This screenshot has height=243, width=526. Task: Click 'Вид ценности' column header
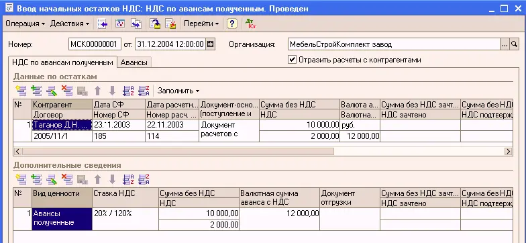pos(62,197)
